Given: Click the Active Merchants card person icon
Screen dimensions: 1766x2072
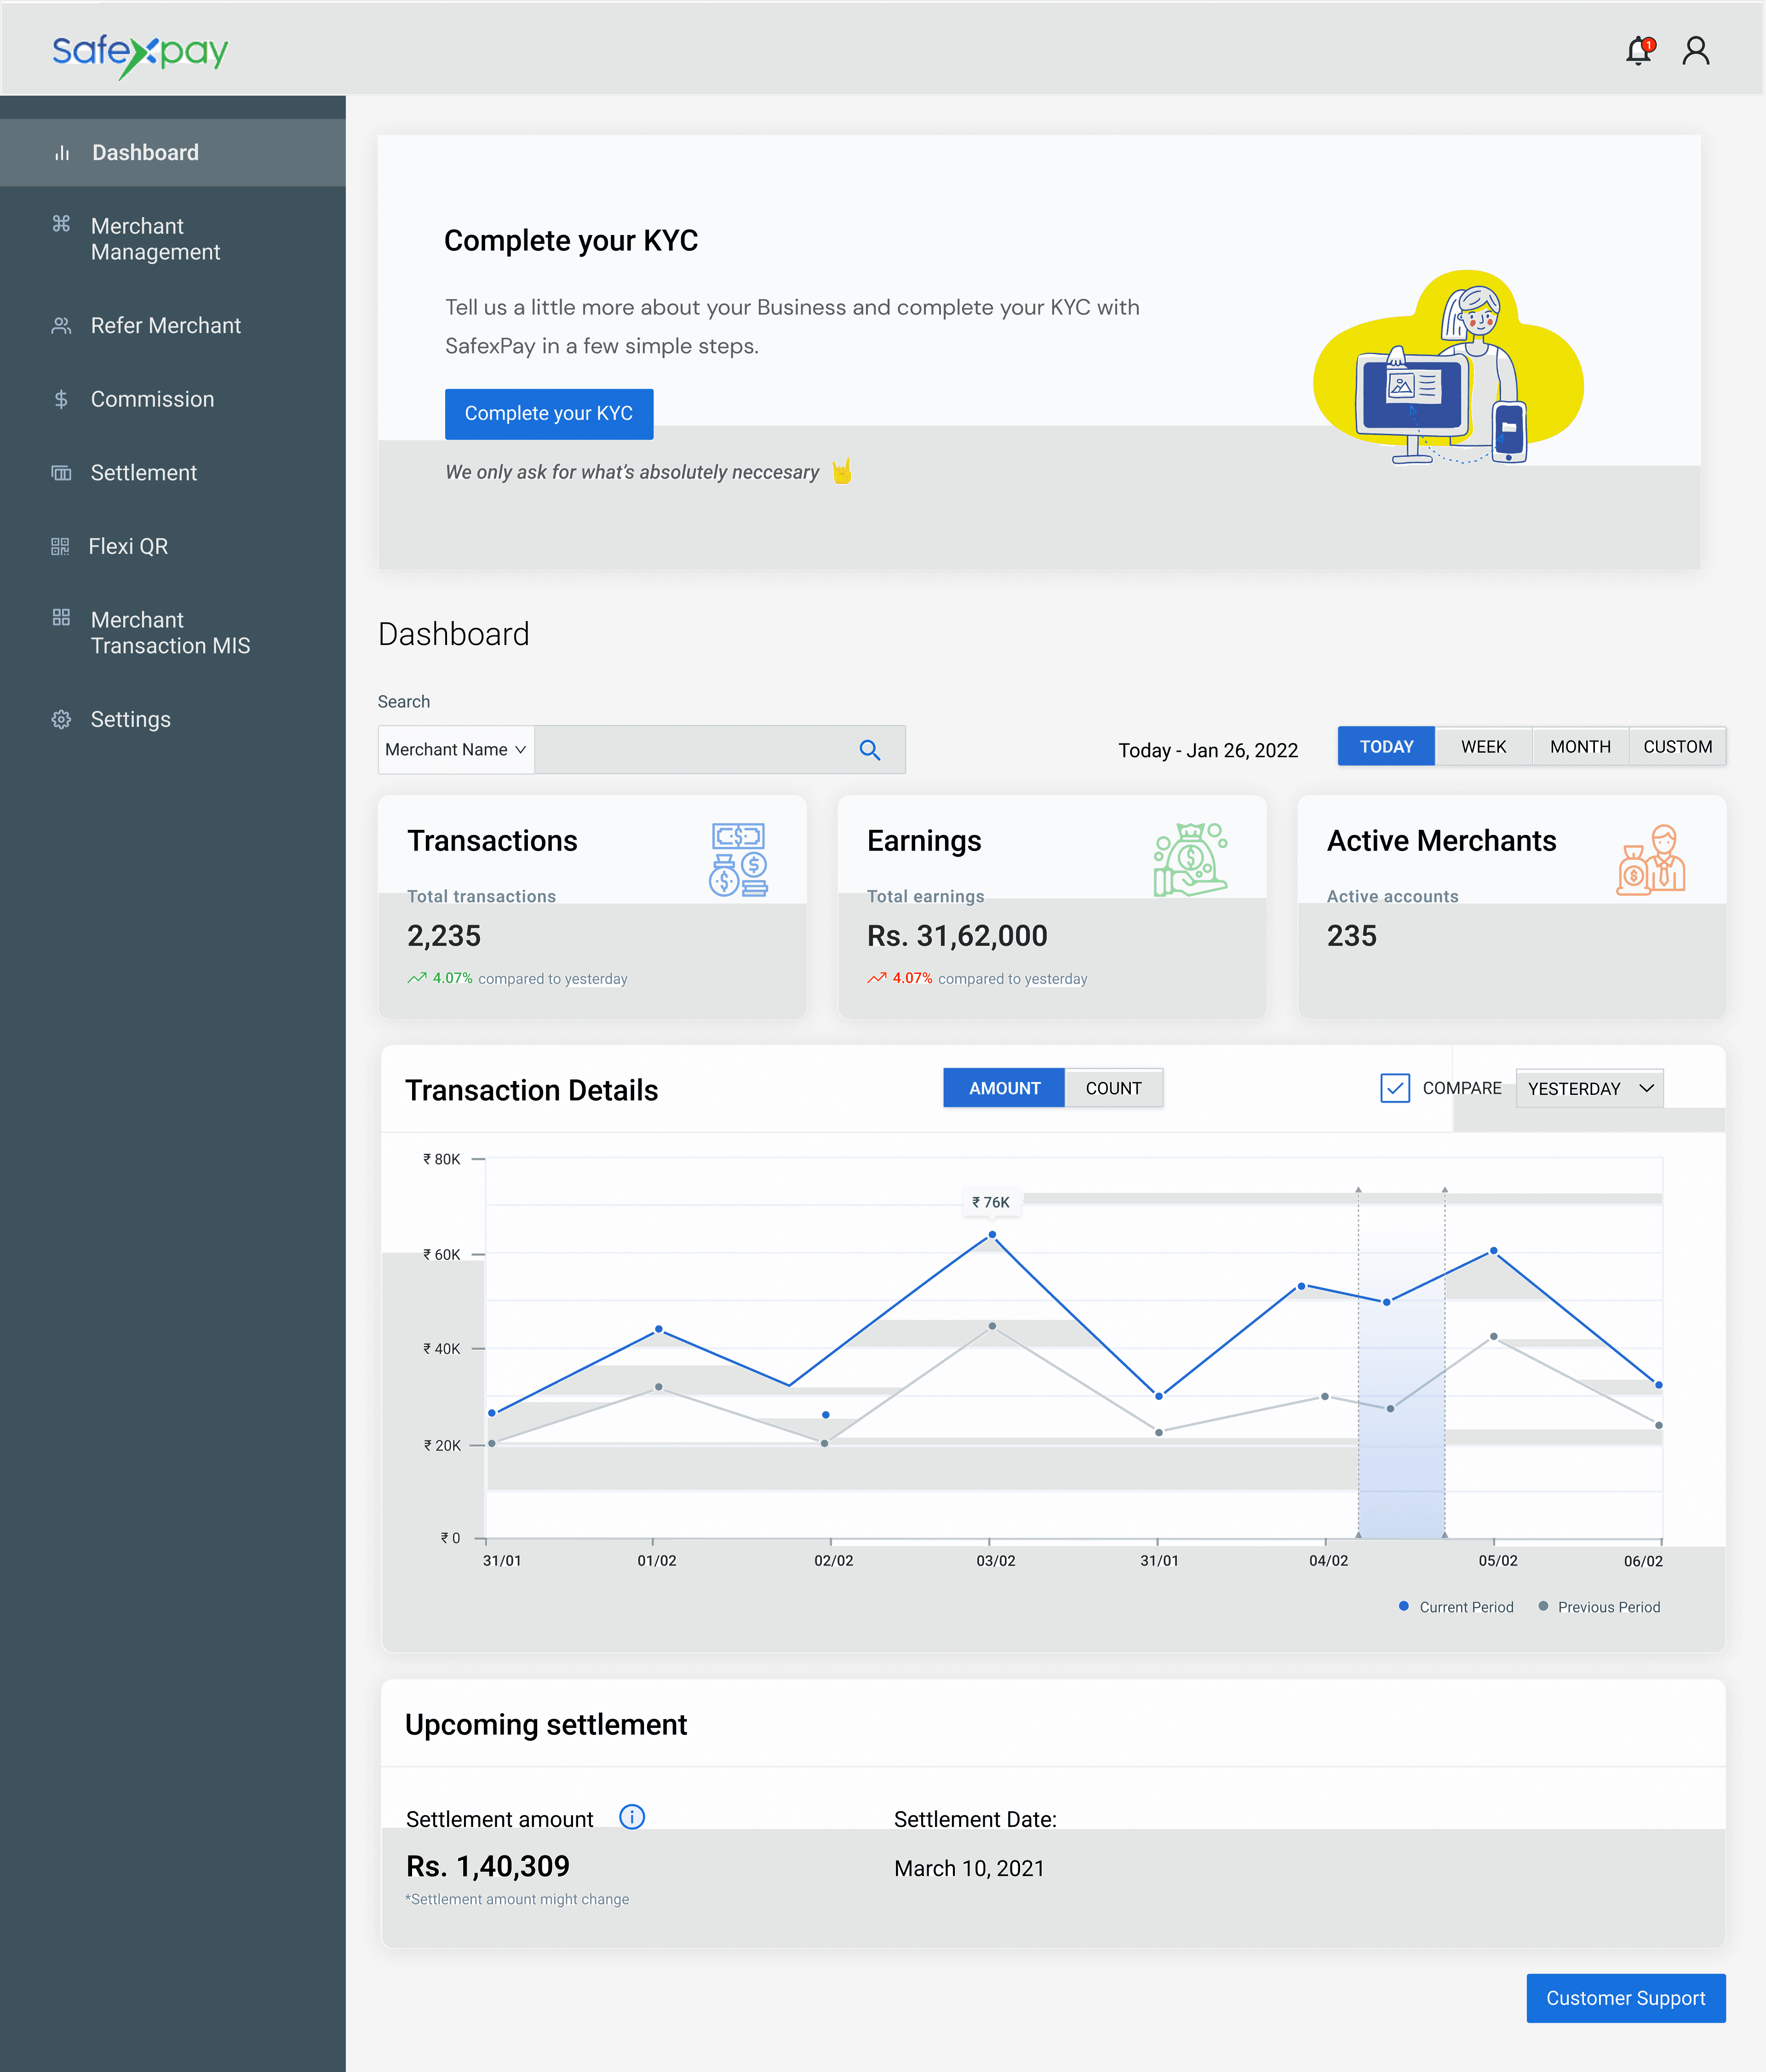Looking at the screenshot, I should [1651, 860].
